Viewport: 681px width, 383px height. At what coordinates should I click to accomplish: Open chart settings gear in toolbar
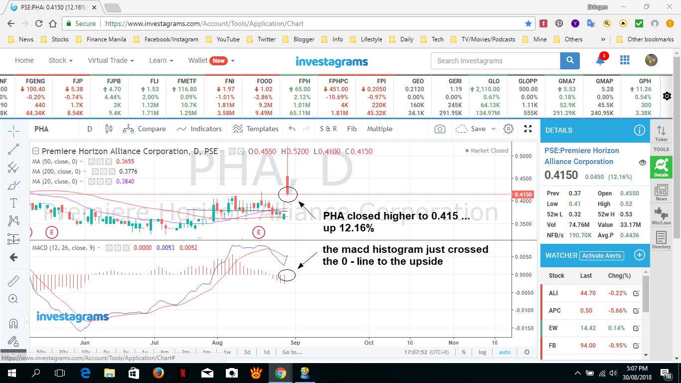[509, 129]
